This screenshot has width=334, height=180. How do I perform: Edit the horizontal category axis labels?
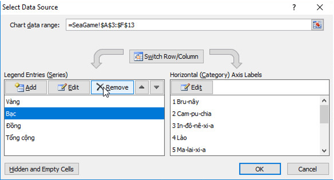point(192,87)
